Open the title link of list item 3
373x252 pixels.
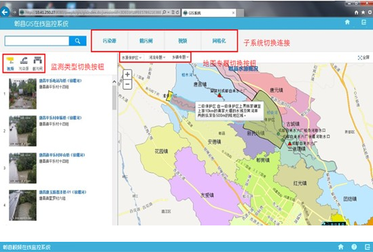point(62,155)
